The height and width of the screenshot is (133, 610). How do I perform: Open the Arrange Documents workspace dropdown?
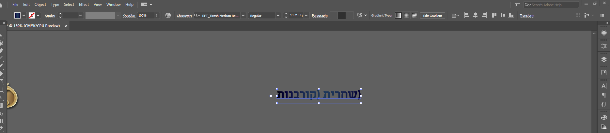[x=147, y=5]
